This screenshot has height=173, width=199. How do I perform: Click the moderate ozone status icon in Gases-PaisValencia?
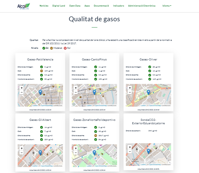point(42,71)
